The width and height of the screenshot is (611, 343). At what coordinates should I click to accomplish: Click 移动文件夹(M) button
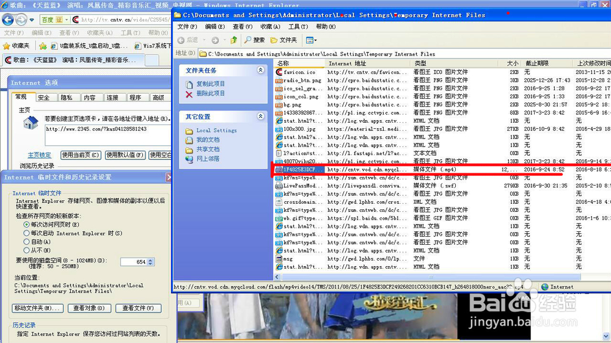(38, 308)
